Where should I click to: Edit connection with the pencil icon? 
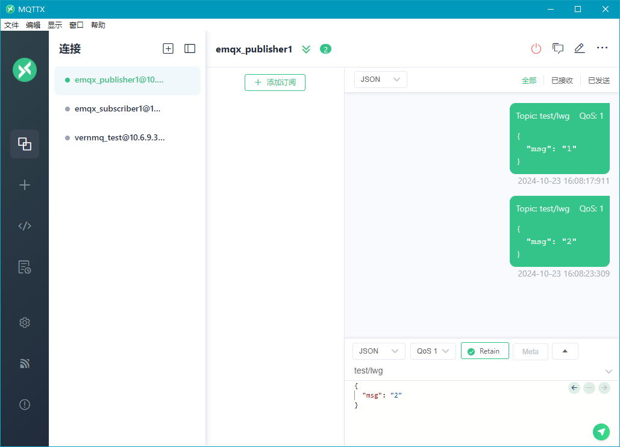click(579, 48)
